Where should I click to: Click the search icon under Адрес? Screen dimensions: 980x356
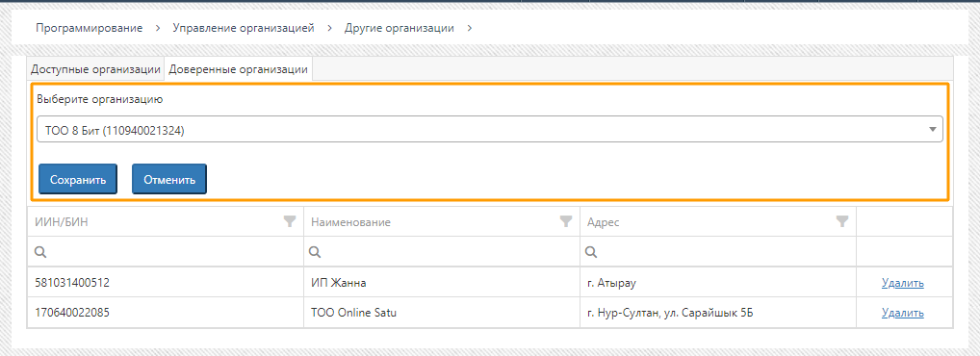point(591,252)
